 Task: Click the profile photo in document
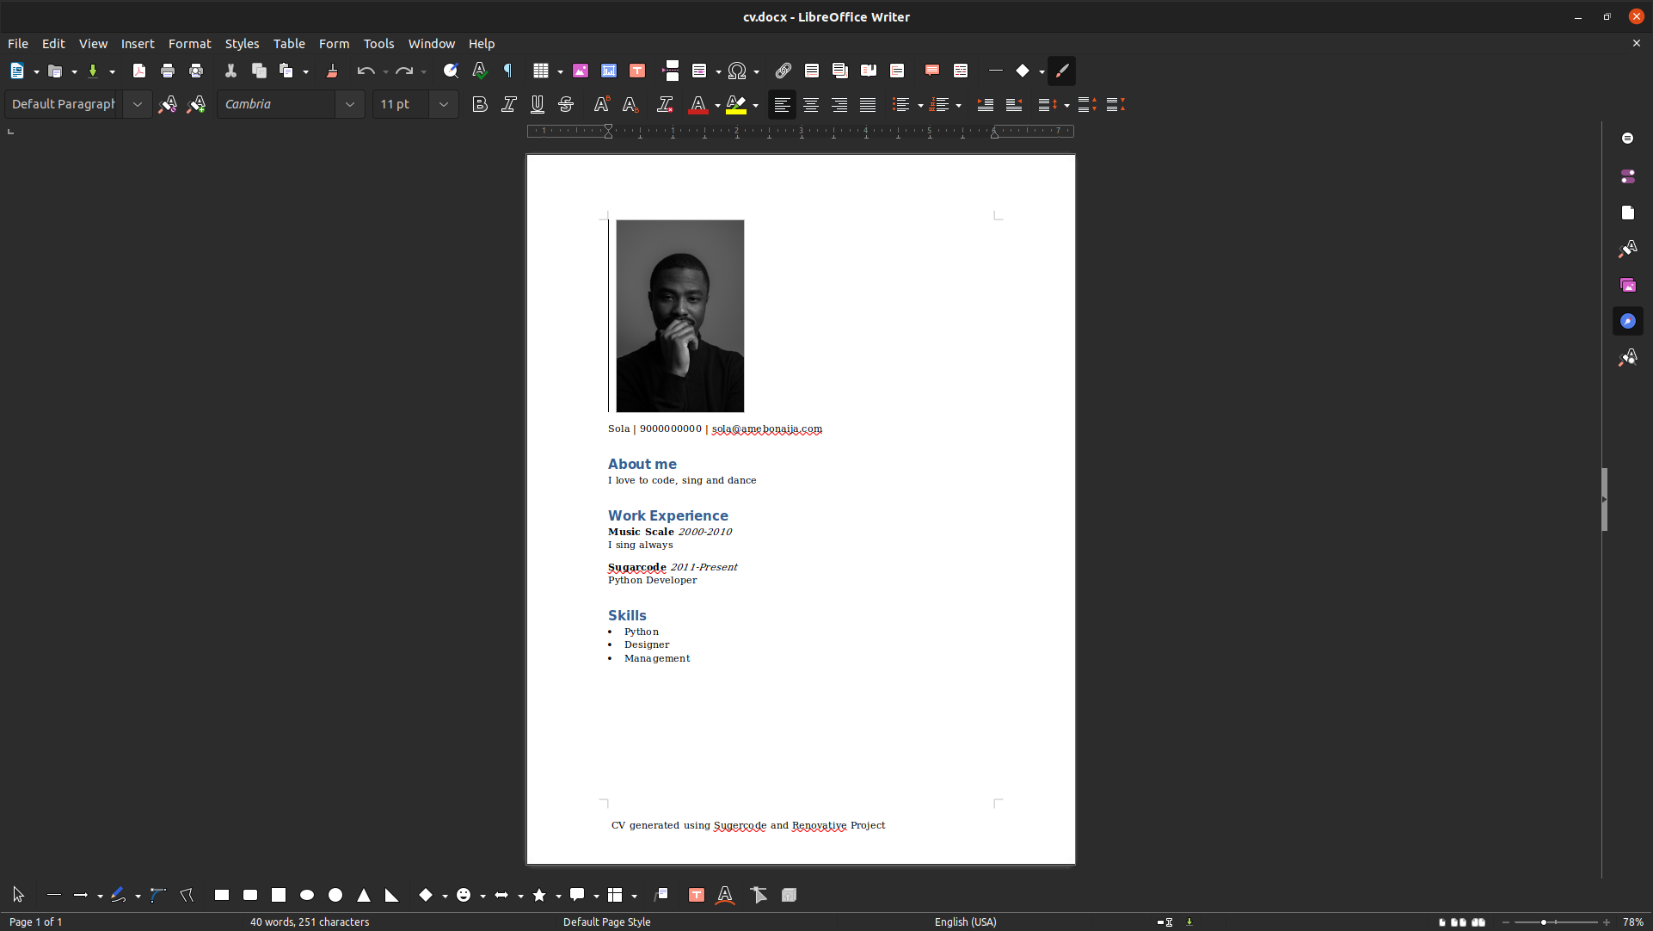679,316
